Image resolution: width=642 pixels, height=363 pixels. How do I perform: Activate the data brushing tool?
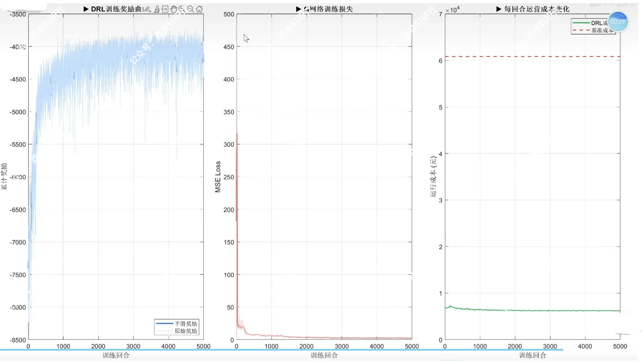[x=156, y=9]
